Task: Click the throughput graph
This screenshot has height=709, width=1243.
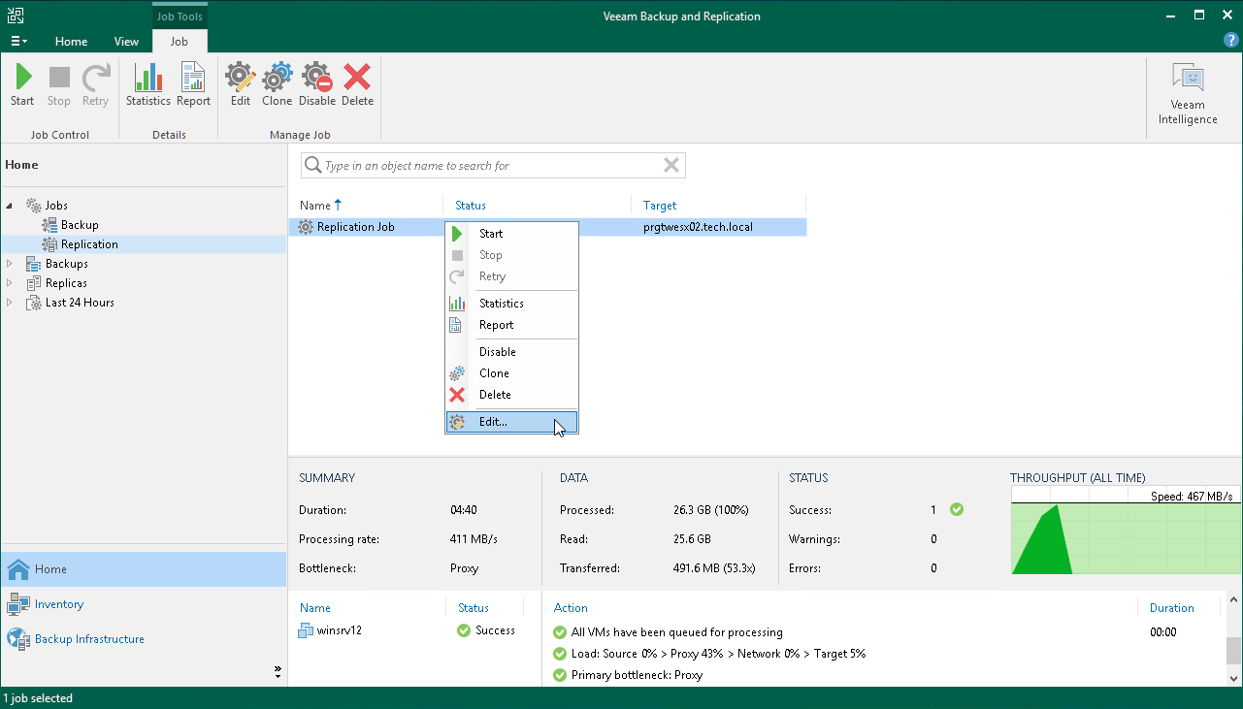Action: (x=1126, y=531)
